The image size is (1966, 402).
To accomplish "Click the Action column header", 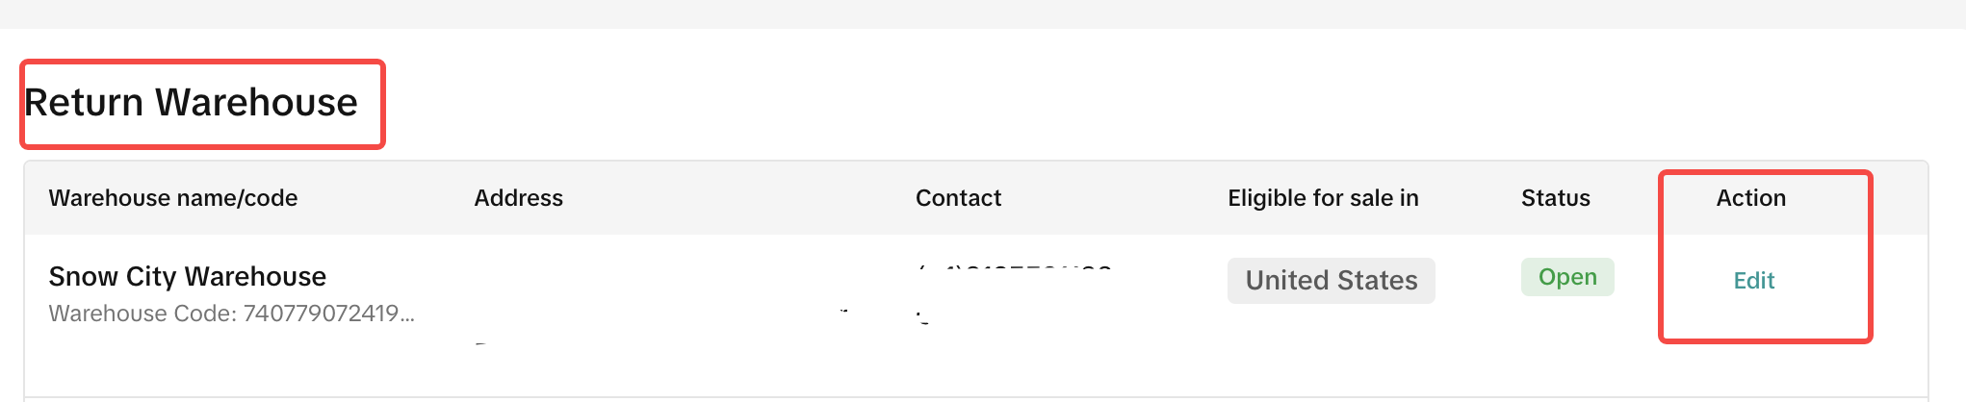I will point(1750,198).
